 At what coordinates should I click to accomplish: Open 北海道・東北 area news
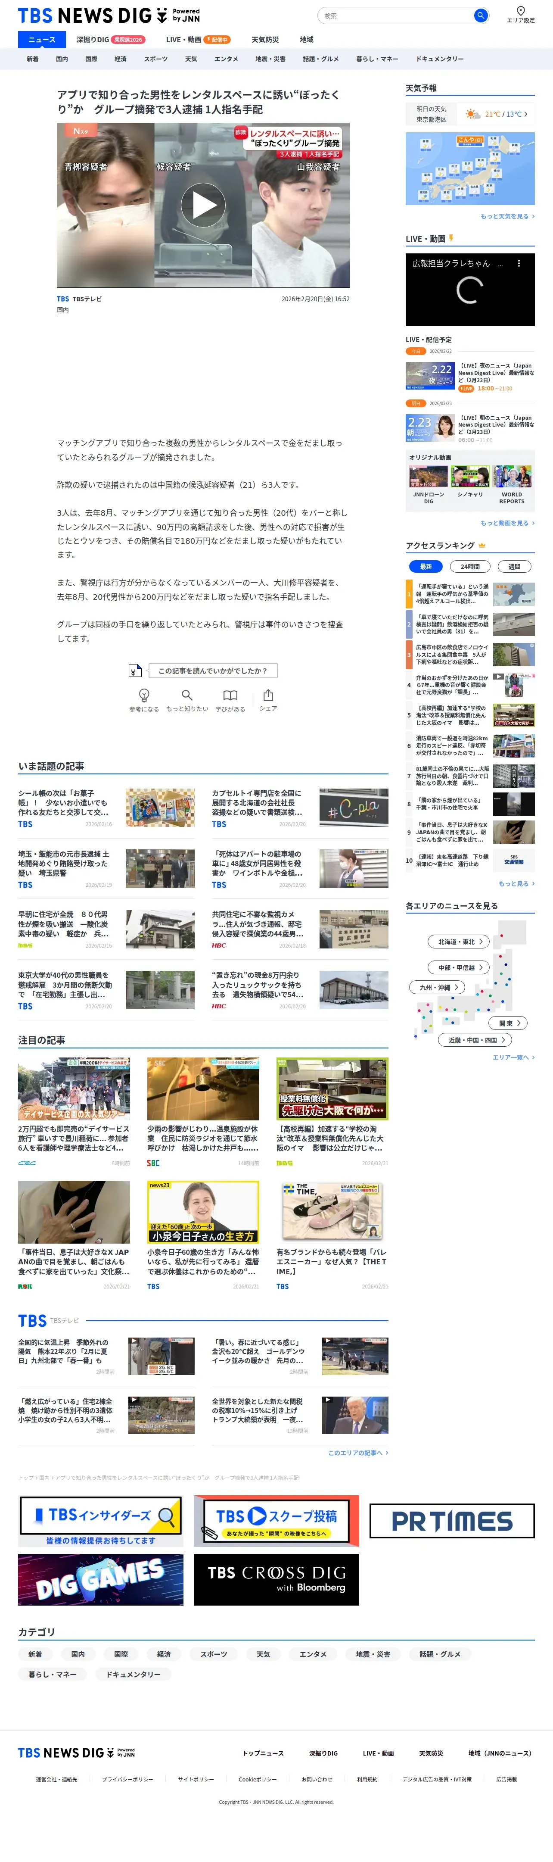459,941
